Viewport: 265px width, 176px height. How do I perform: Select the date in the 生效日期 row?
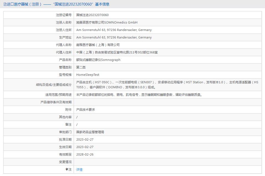point(85,147)
